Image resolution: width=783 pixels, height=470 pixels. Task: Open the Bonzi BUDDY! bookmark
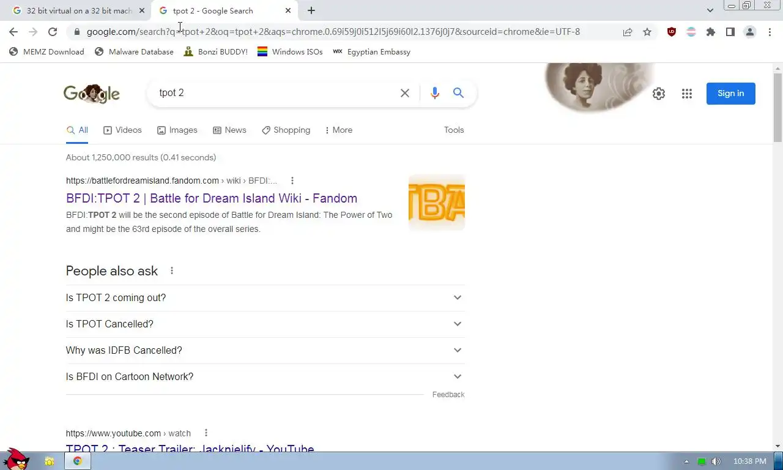[x=215, y=52]
